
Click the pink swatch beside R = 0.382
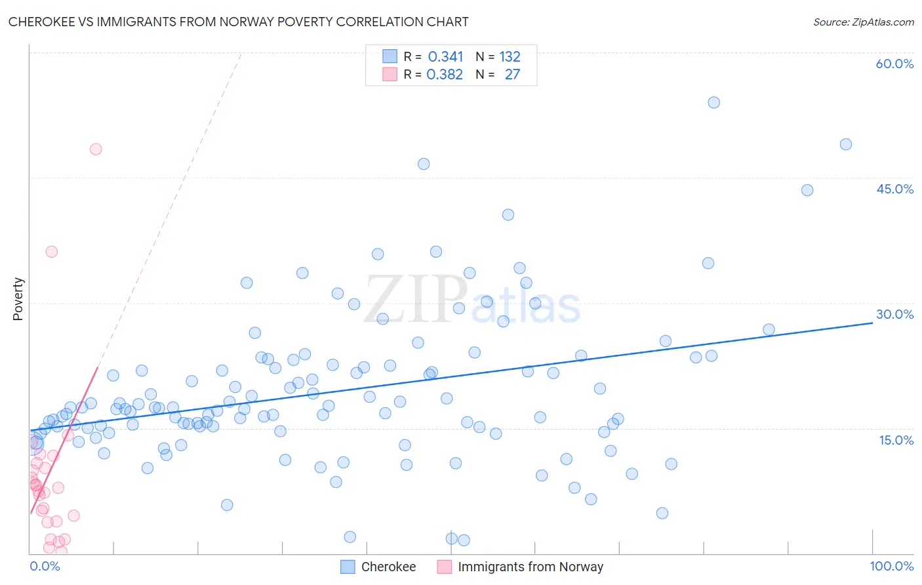(x=390, y=74)
